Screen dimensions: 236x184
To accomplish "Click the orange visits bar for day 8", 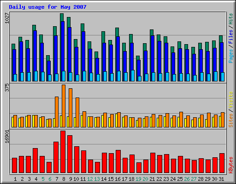I will [x=64, y=106].
